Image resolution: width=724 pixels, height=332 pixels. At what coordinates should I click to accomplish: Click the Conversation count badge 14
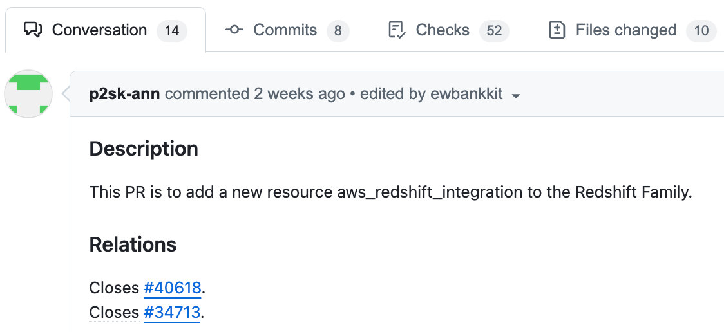pyautogui.click(x=171, y=30)
